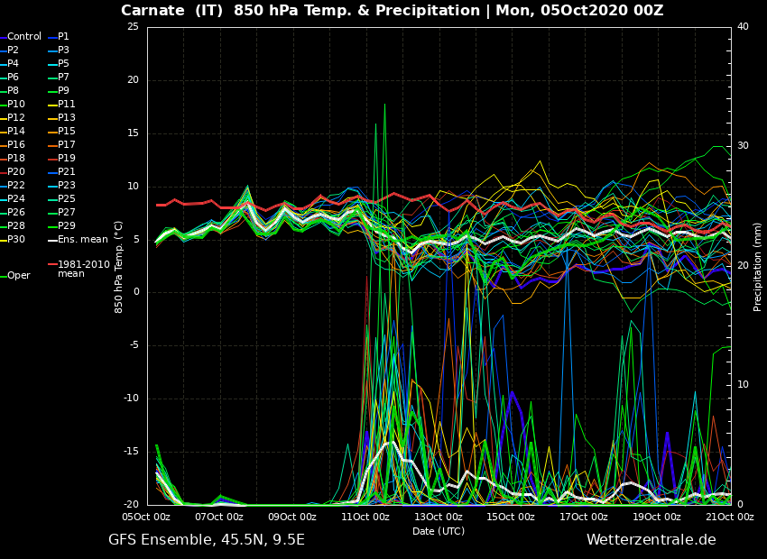Click the '05Oct 00z' date tick label
The width and height of the screenshot is (767, 559).
147,517
